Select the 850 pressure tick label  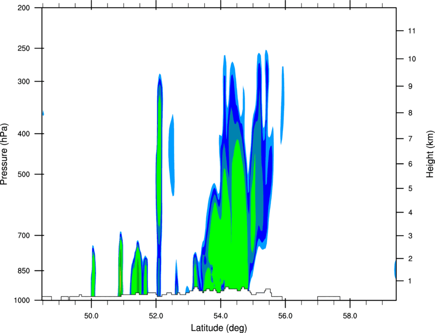tap(24, 270)
